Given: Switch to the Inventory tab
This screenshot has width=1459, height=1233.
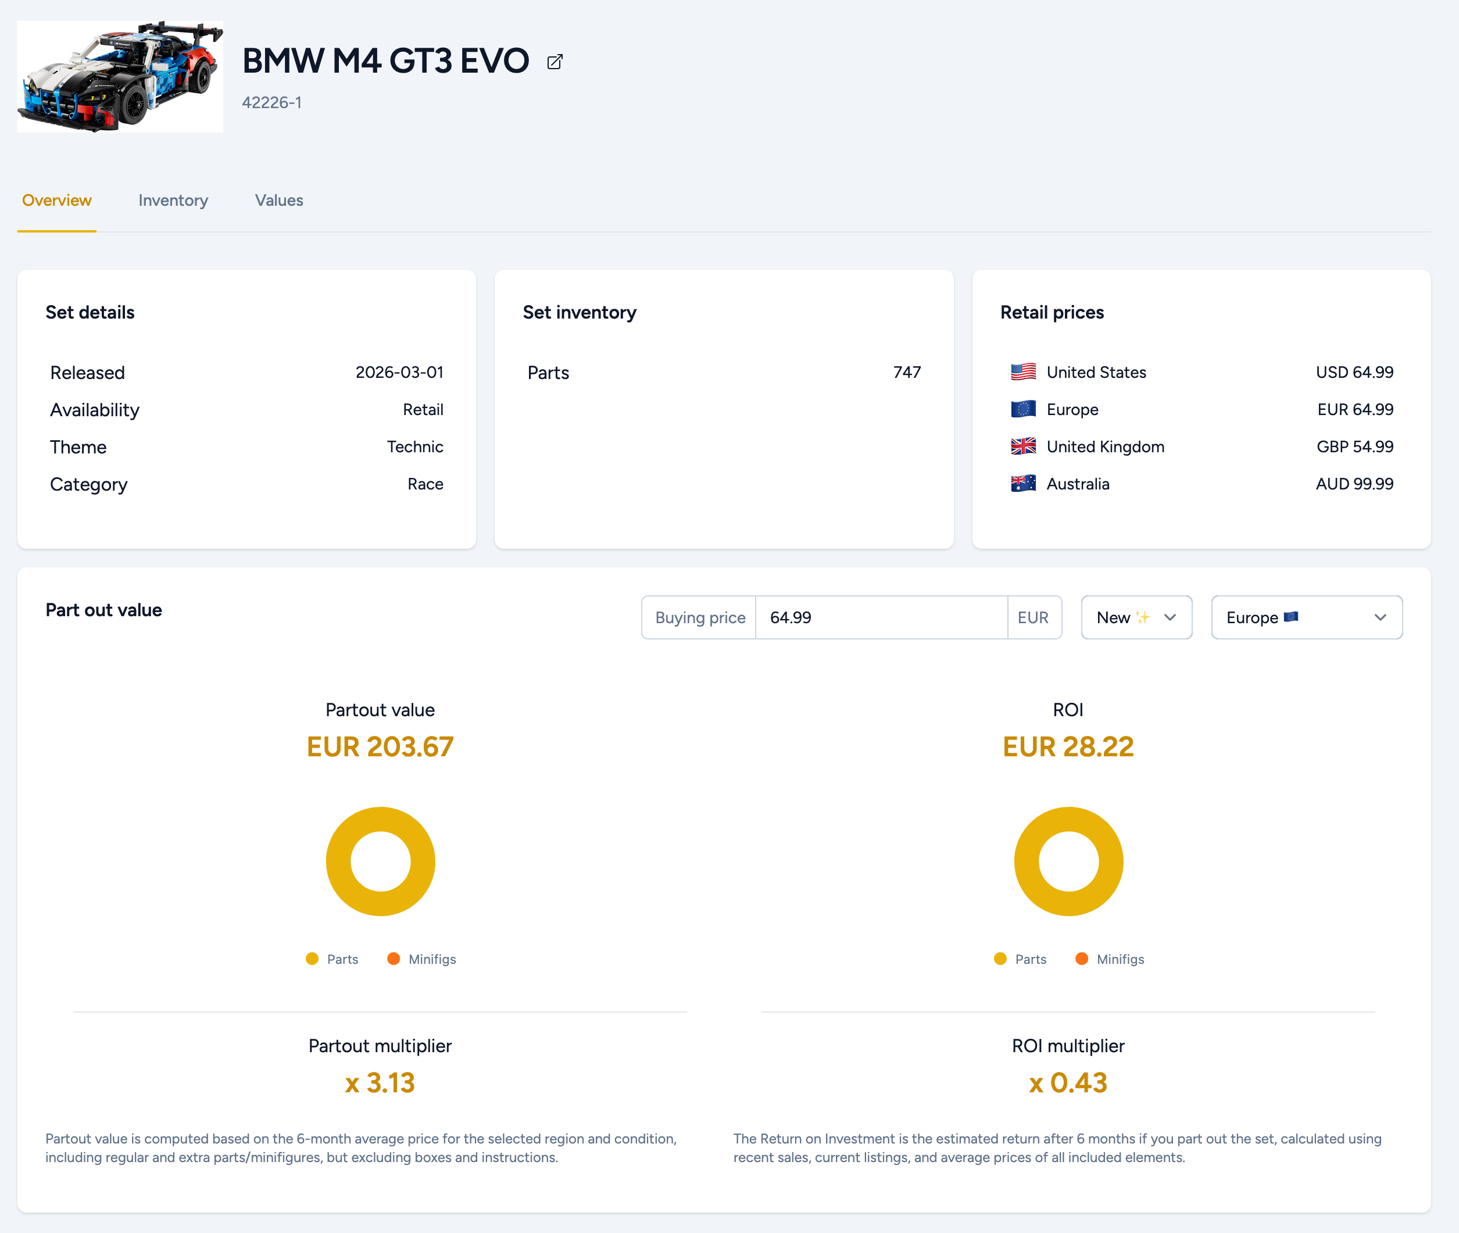Looking at the screenshot, I should (173, 201).
